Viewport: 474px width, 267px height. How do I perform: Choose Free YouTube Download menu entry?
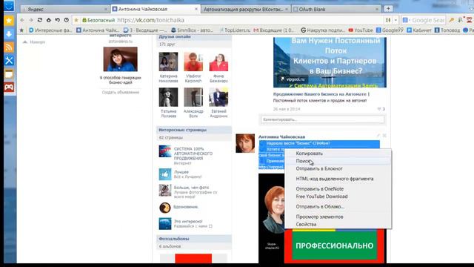point(338,197)
